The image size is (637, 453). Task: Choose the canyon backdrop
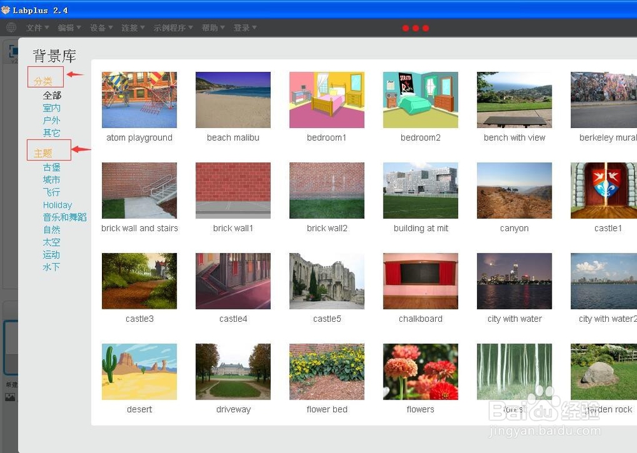(x=514, y=191)
